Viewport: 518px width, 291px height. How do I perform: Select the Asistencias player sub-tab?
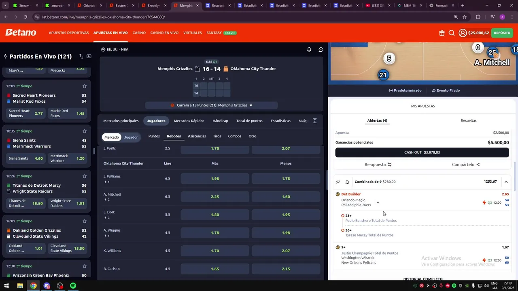click(x=197, y=136)
